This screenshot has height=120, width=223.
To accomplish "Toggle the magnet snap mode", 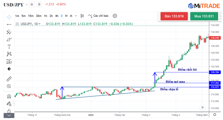I will point(9,96).
